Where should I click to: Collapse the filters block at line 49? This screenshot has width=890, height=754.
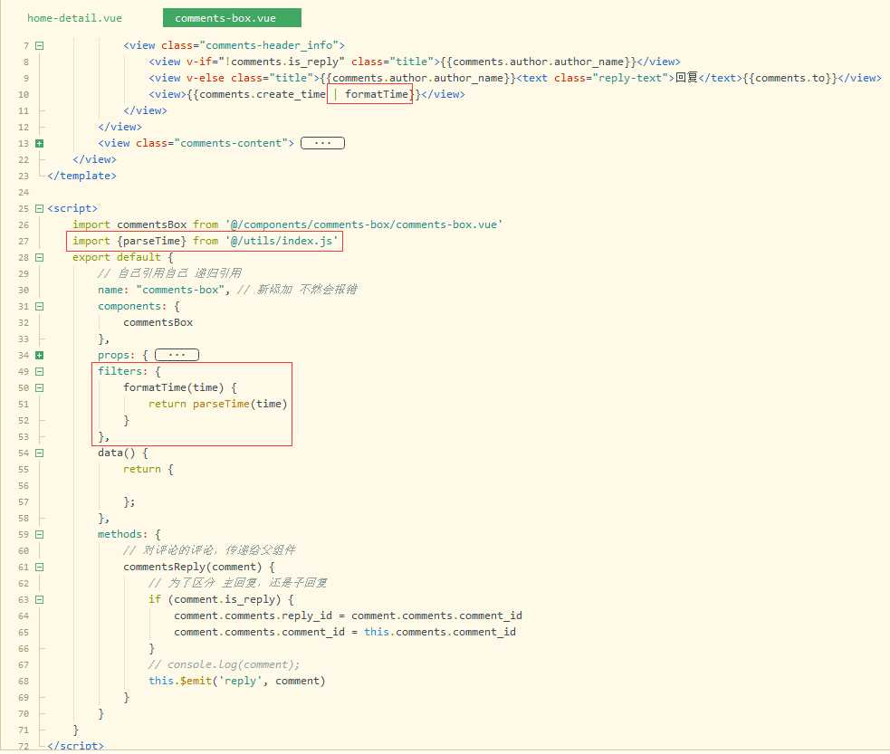coord(39,372)
